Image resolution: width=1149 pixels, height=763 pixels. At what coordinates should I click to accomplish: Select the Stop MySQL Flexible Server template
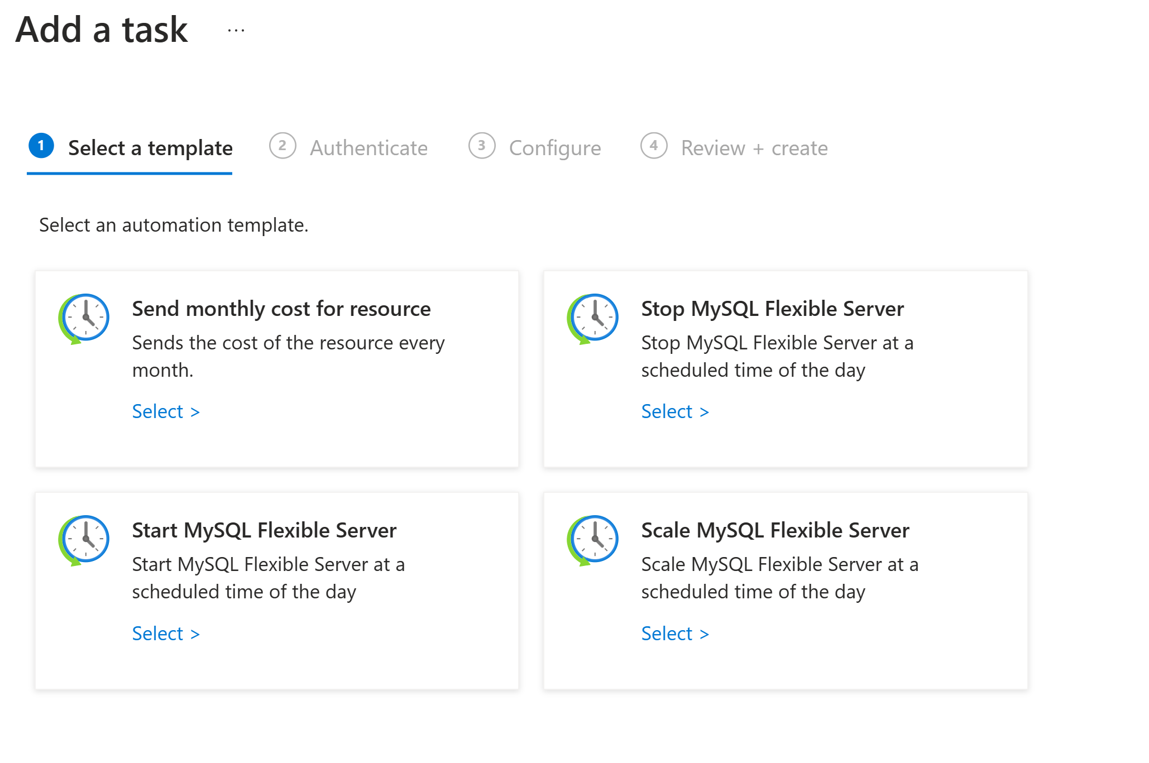[x=667, y=411]
